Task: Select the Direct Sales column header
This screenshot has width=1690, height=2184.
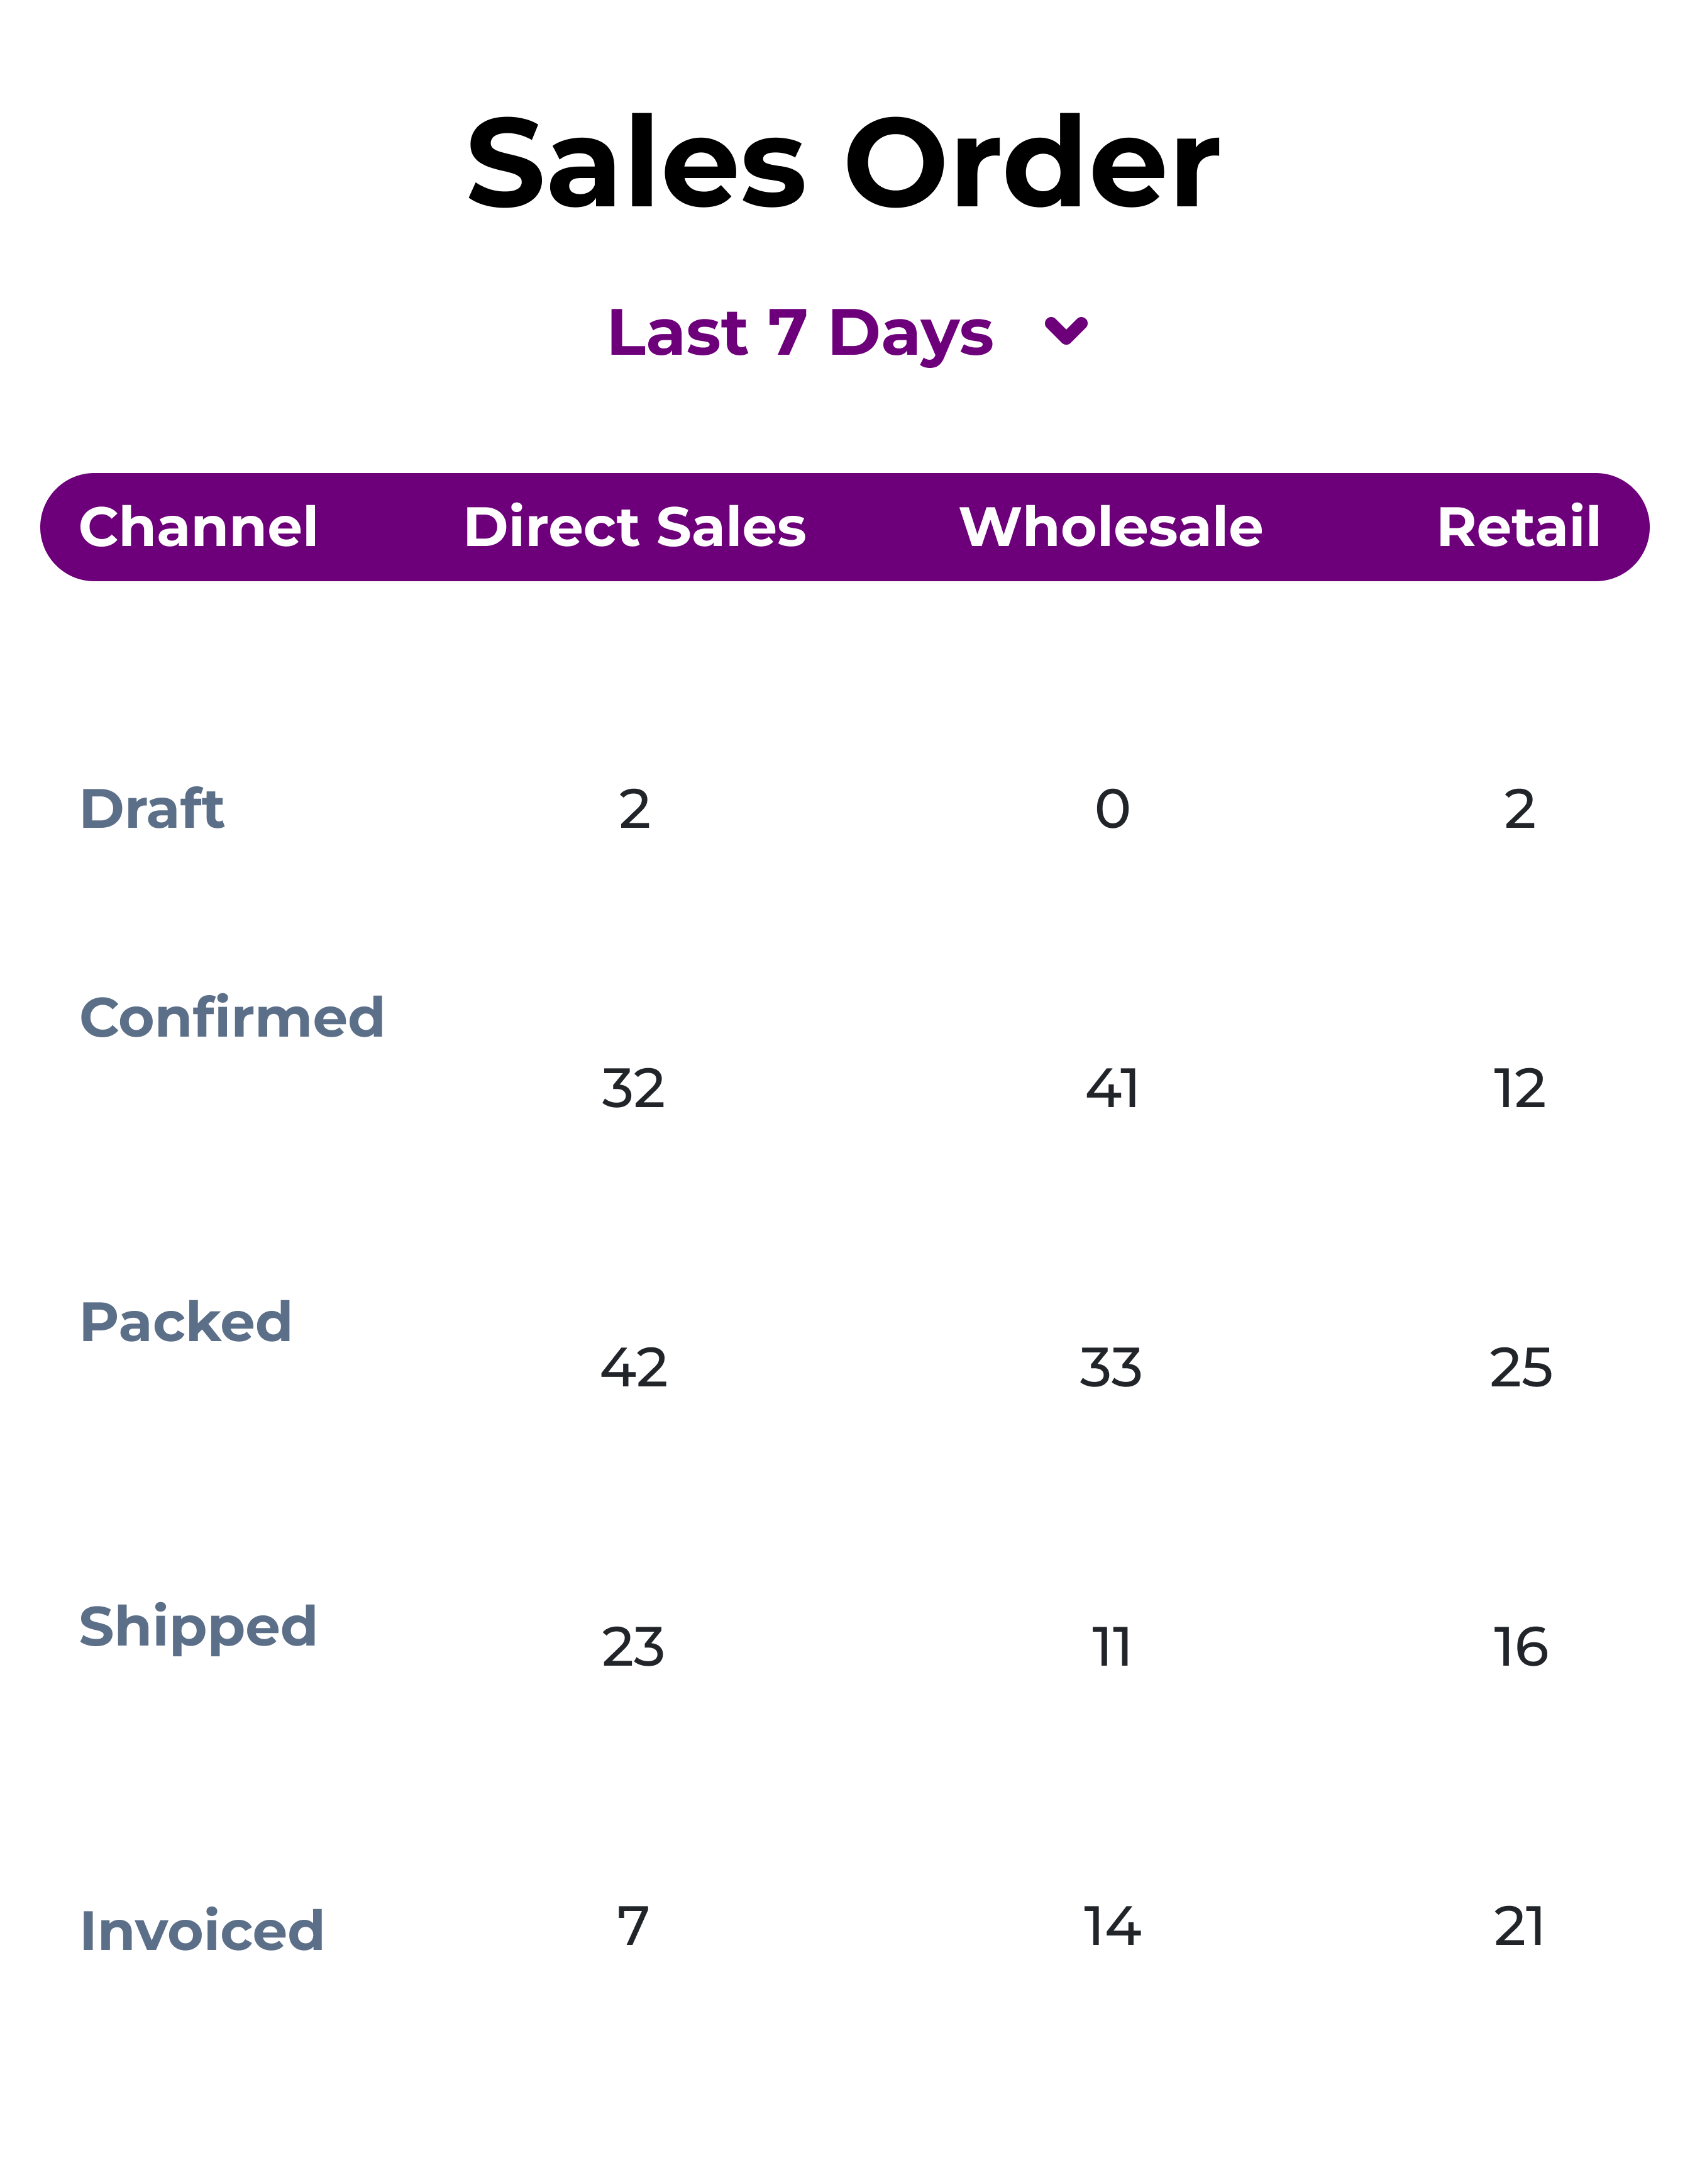Action: pos(634,527)
